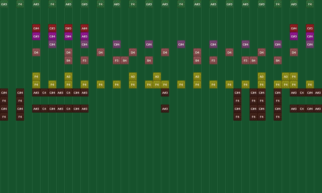Click leftmost F4 in upper yellow row
This screenshot has height=193, width=322.
pyautogui.click(x=36, y=76)
